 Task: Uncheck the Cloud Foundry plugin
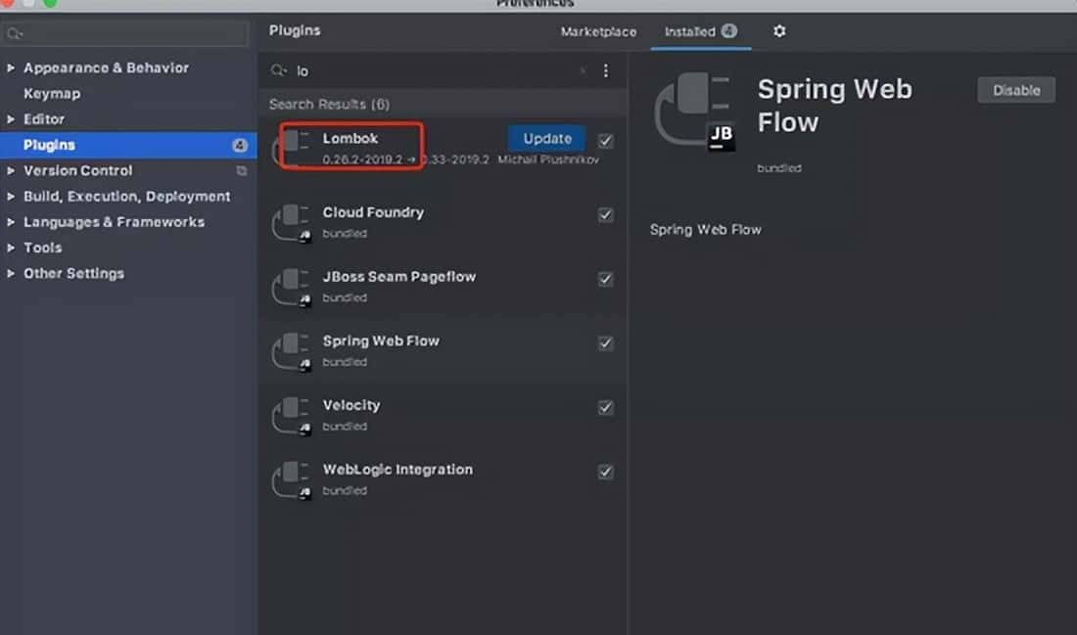[x=606, y=214]
